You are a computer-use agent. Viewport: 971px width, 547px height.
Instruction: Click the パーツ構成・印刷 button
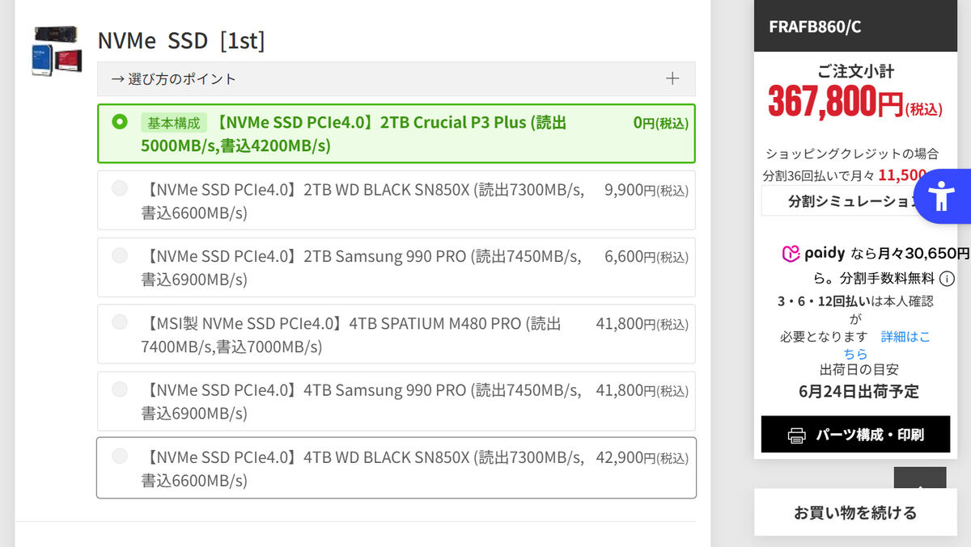click(855, 435)
